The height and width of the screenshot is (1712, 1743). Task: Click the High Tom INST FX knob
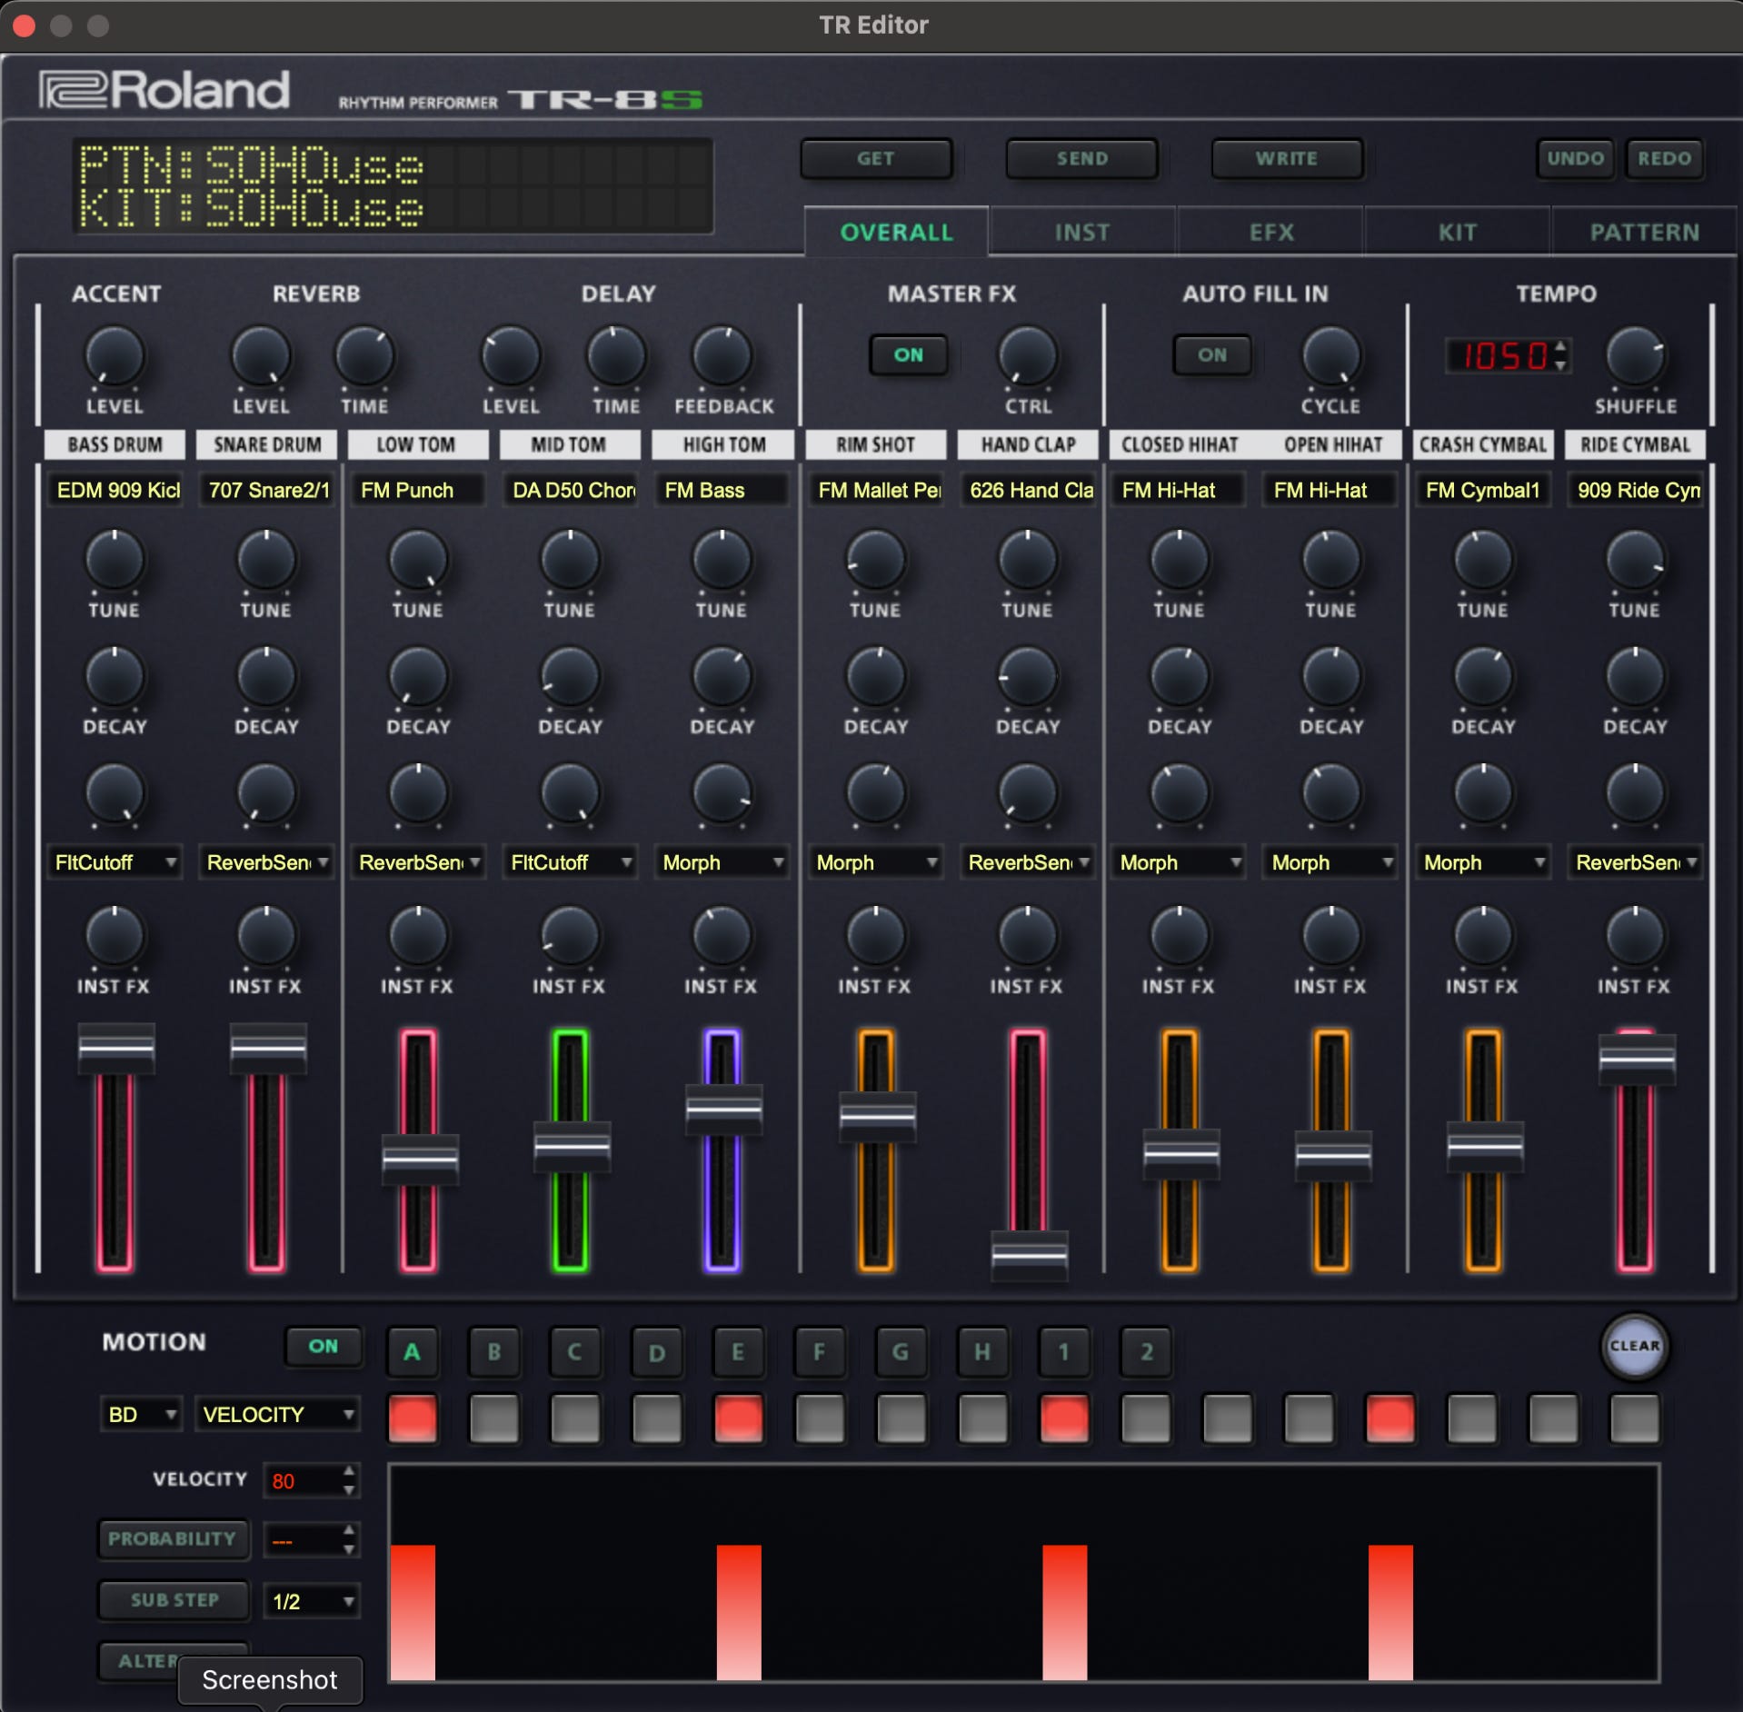722,935
